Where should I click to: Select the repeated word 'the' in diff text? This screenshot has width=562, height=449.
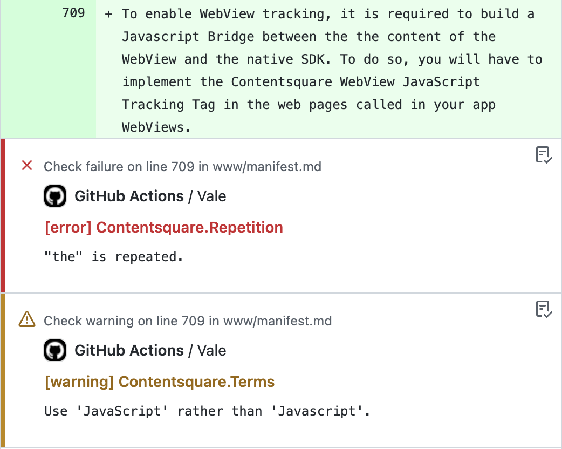(368, 37)
